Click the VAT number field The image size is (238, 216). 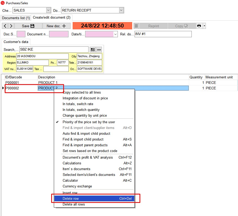click(25, 69)
